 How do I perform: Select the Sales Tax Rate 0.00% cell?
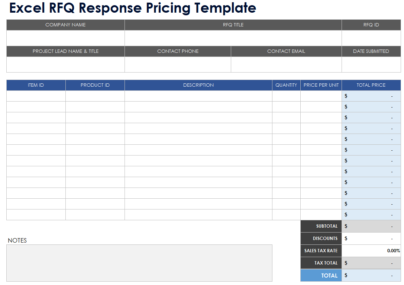(371, 251)
